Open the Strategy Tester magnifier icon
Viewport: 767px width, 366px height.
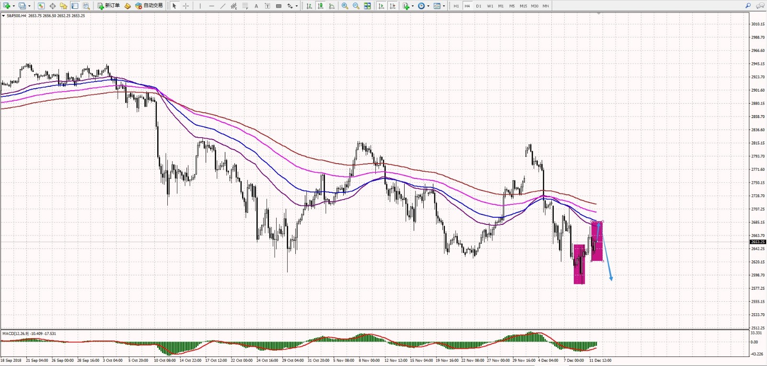tap(86, 6)
